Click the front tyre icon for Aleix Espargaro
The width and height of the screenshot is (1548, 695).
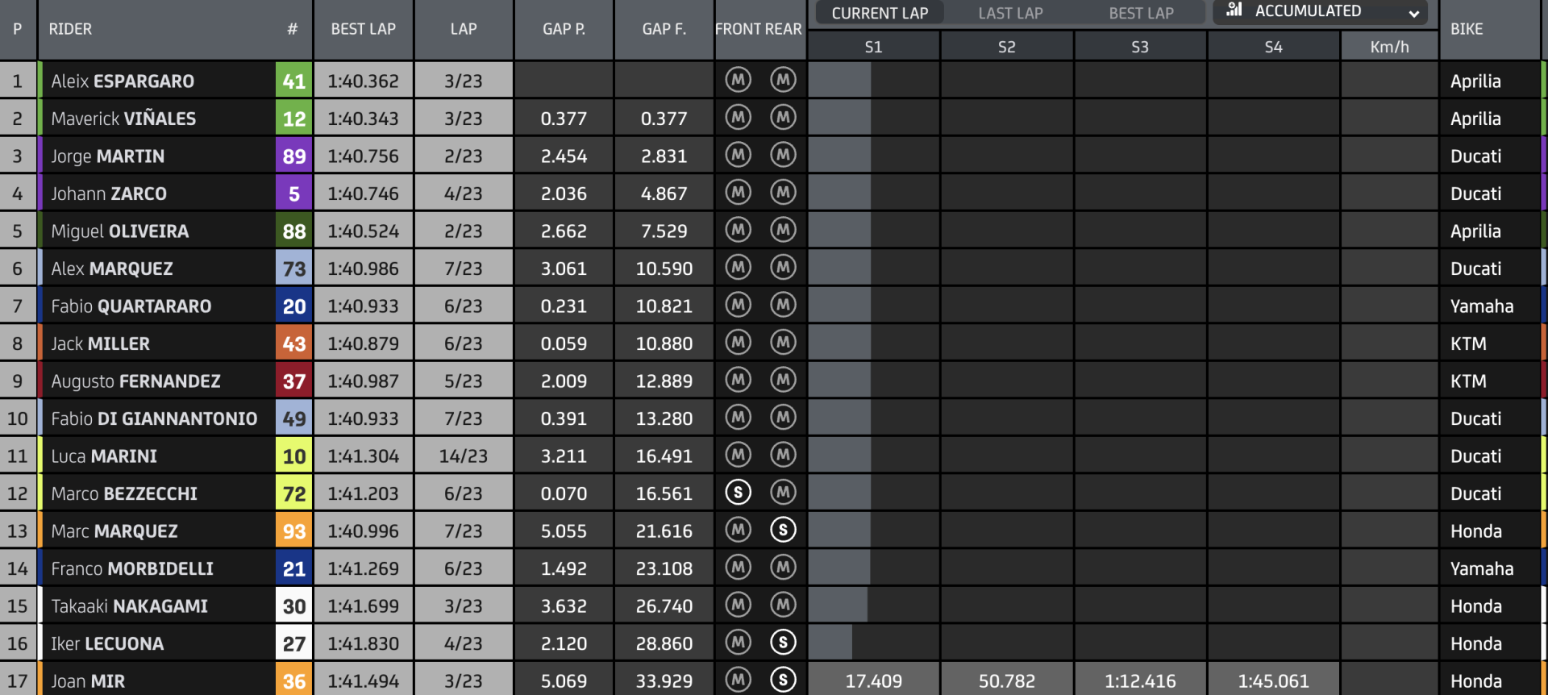738,80
